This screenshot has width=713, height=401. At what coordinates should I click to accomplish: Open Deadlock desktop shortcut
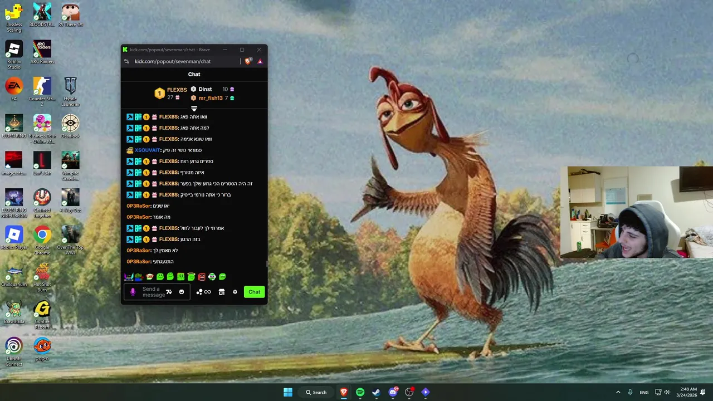click(x=70, y=126)
